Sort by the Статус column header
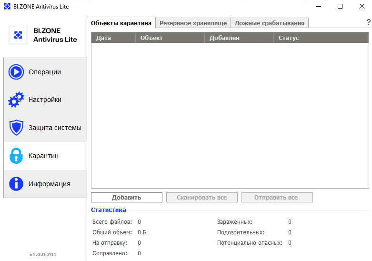The height and width of the screenshot is (261, 372). (x=321, y=38)
